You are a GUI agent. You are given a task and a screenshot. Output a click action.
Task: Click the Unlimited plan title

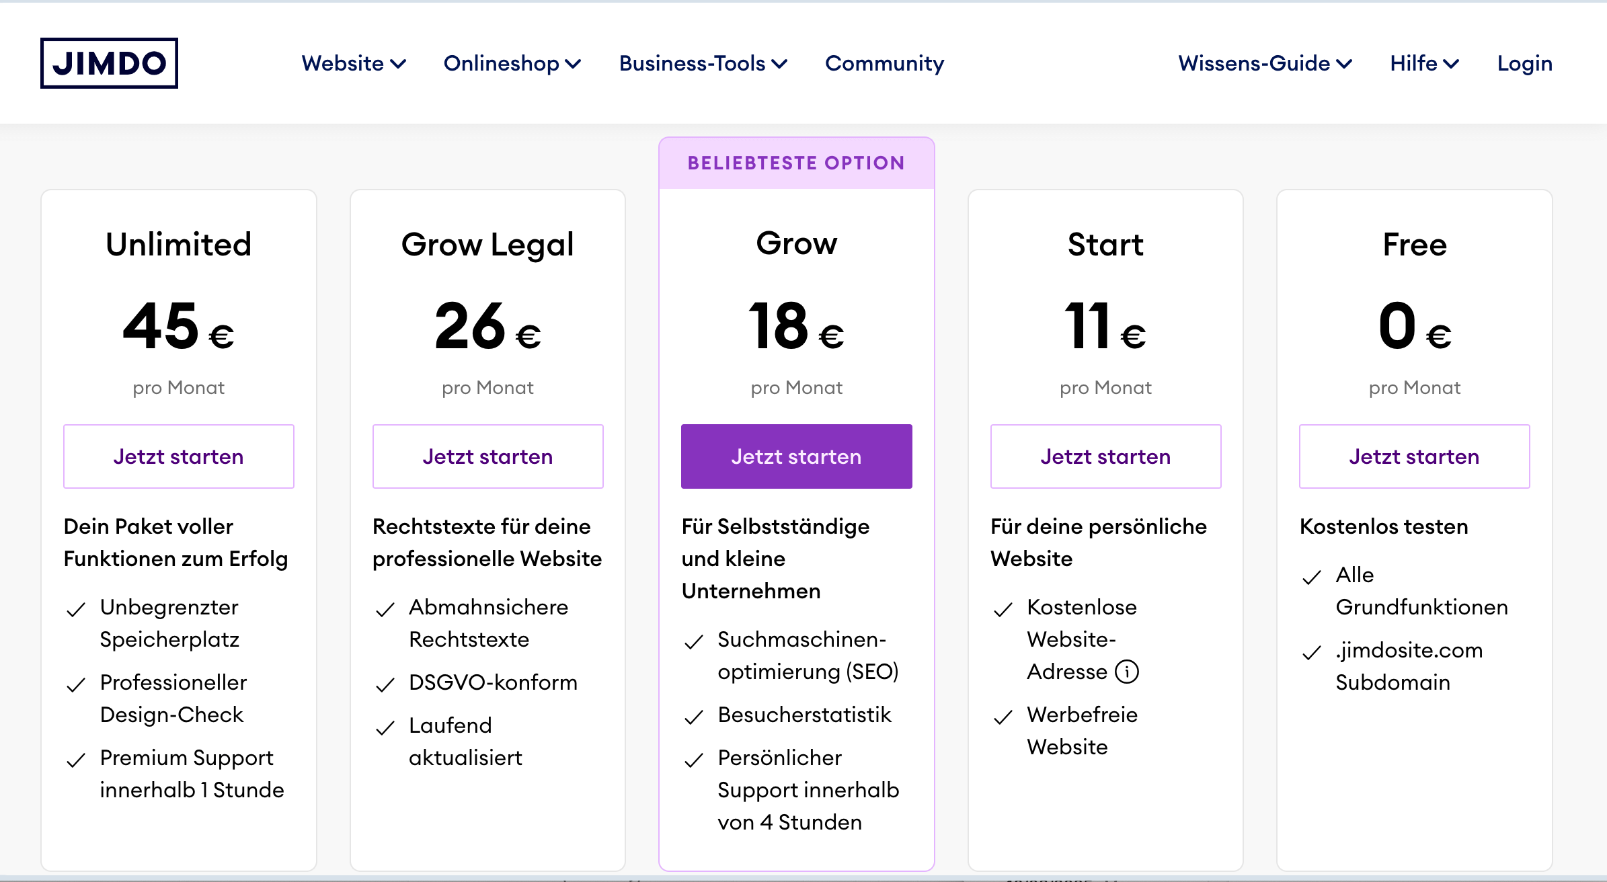(x=179, y=244)
